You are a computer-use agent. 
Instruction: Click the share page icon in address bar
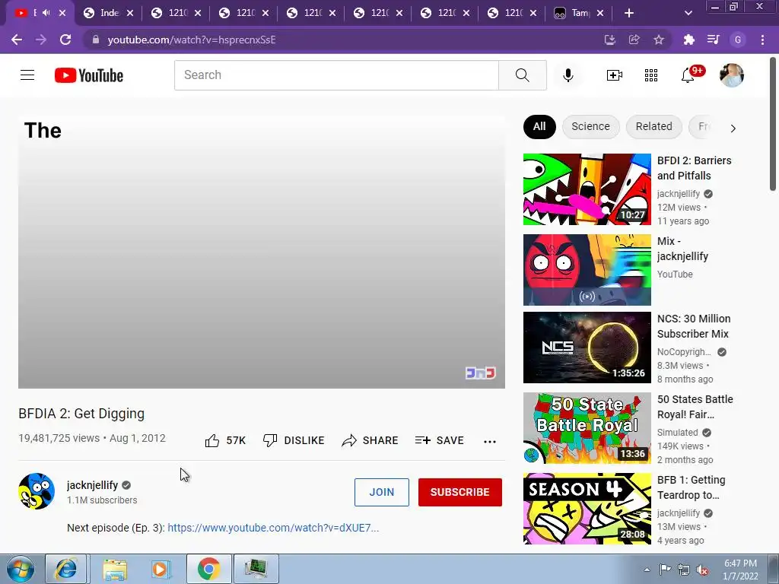point(634,40)
